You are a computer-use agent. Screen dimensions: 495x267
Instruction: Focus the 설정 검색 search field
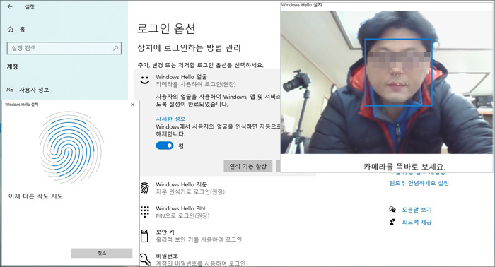[x=64, y=48]
